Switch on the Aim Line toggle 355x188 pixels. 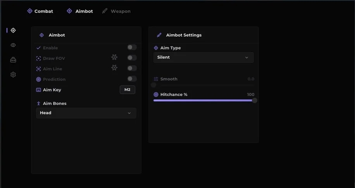132,68
